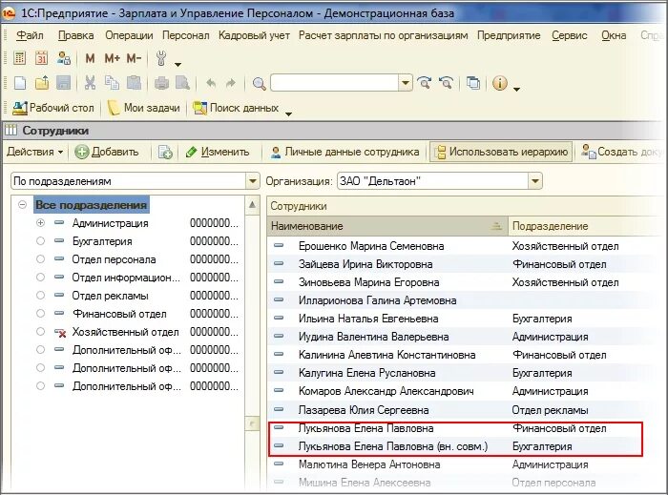Click the print icon
The image size is (668, 495).
pos(161,83)
